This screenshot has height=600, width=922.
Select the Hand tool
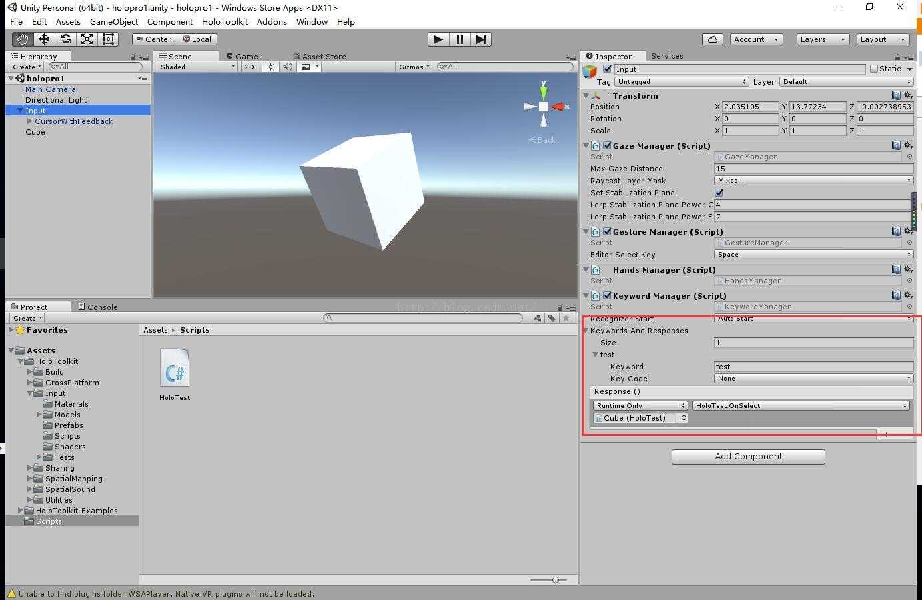pyautogui.click(x=23, y=39)
